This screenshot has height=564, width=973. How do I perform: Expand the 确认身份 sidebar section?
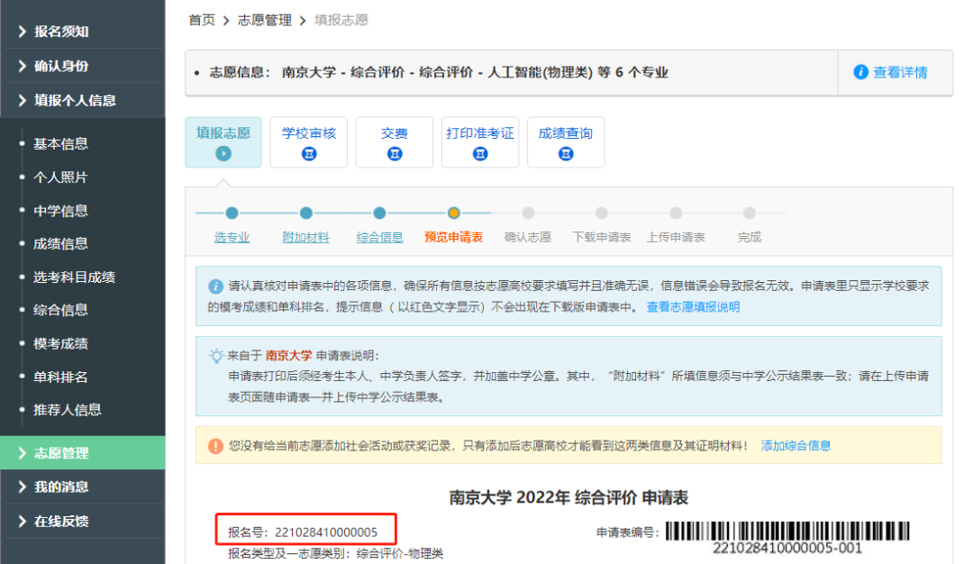pos(61,66)
